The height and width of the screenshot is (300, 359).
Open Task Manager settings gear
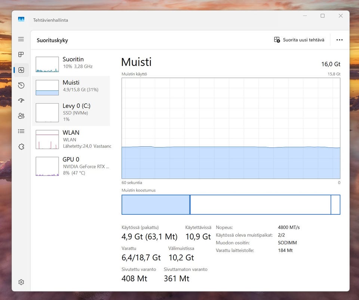tap(21, 282)
